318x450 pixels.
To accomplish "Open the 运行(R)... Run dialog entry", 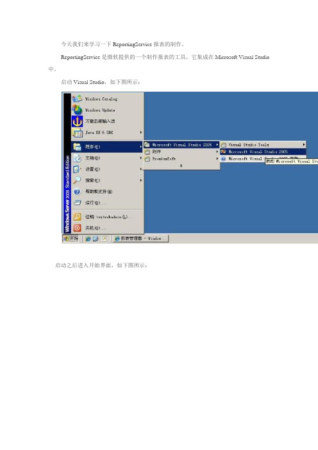I will coord(107,203).
